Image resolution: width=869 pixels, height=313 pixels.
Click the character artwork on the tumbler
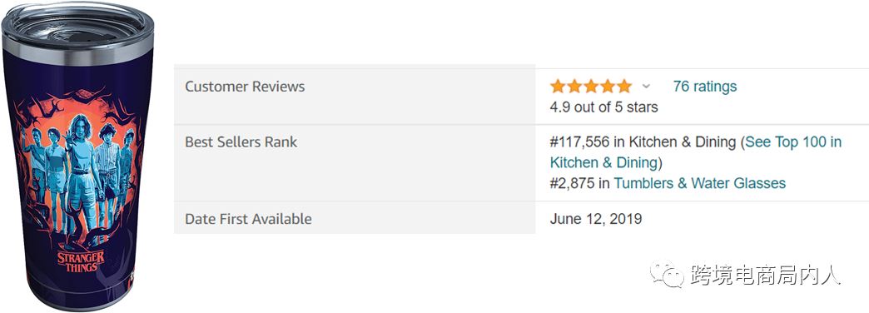click(x=79, y=171)
